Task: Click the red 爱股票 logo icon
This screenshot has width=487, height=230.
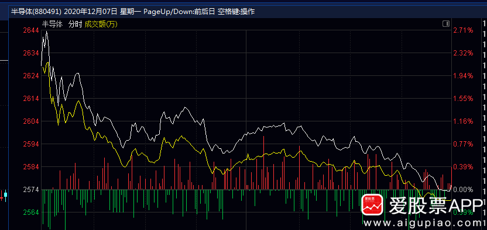Action: (372, 205)
